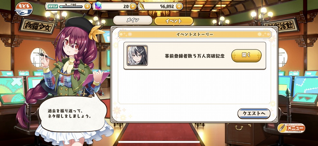Viewport: 318px width, 146px height.
Task: Tap the イベントストーリー header banner
Action: point(195,34)
